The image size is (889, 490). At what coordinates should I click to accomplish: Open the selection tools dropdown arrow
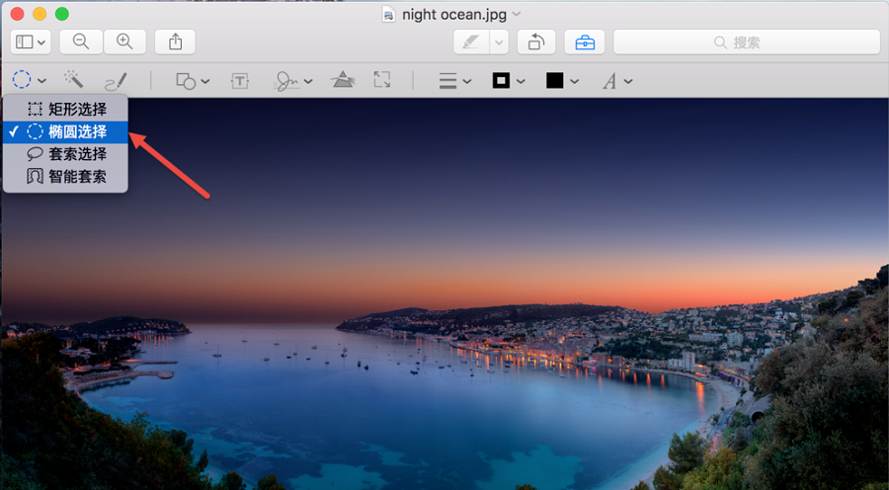41,81
